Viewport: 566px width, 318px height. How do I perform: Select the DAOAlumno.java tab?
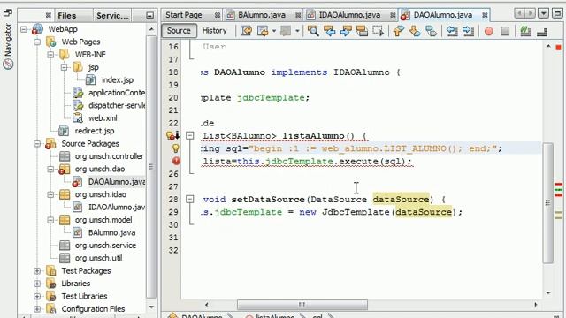[443, 15]
